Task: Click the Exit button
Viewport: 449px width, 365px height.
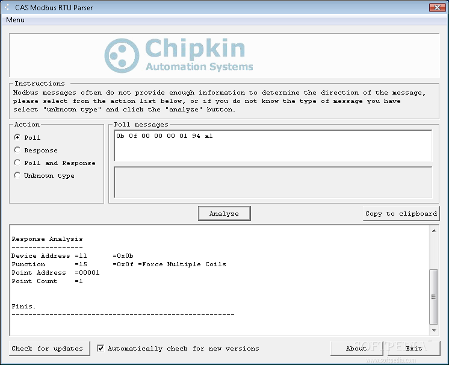Action: point(413,348)
